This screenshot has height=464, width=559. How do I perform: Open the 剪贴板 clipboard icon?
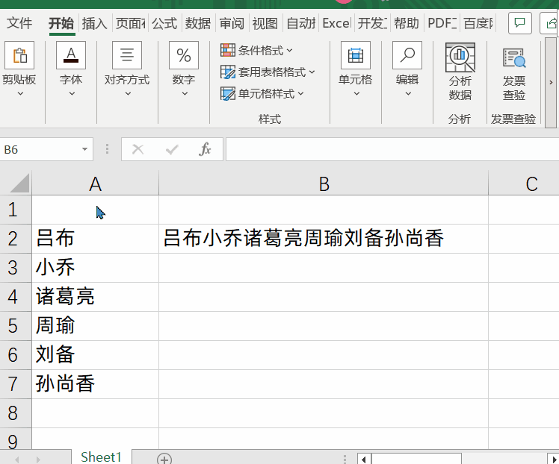pyautogui.click(x=19, y=55)
